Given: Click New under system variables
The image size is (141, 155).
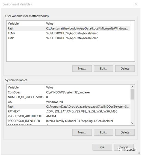Looking at the screenshot, I should pyautogui.click(x=82, y=132).
